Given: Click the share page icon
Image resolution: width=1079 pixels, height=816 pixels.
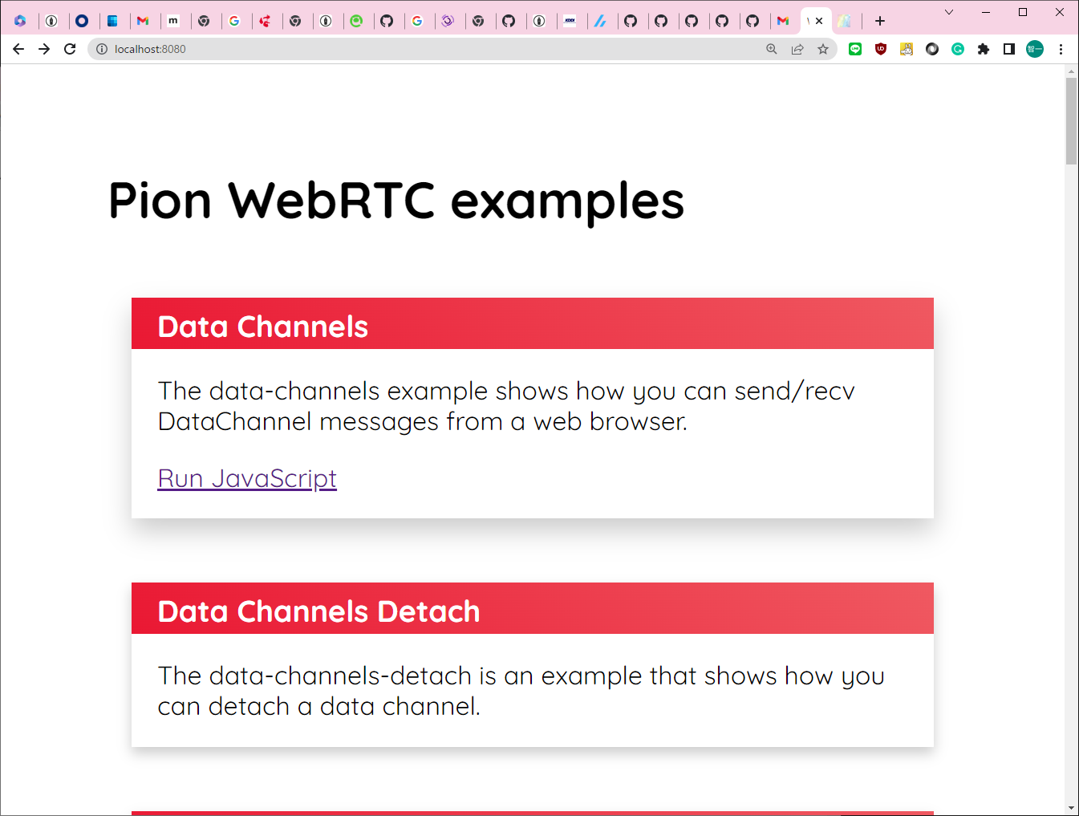Looking at the screenshot, I should pyautogui.click(x=797, y=49).
